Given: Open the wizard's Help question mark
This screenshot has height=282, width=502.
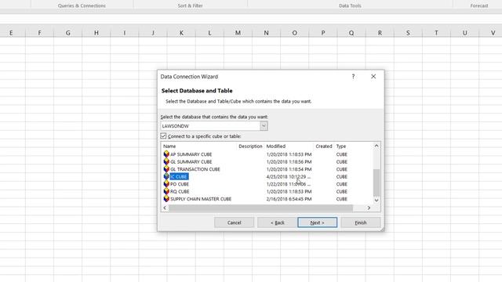Looking at the screenshot, I should pos(353,77).
